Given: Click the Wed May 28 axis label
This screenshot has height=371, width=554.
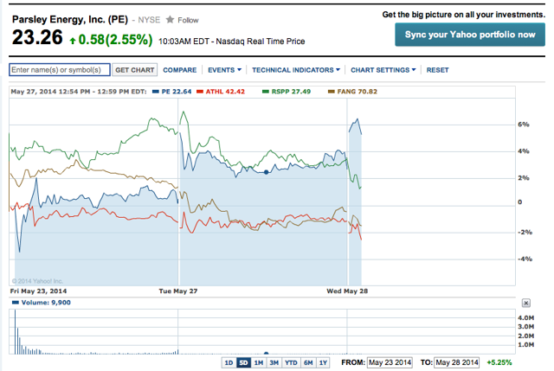Looking at the screenshot, I should [347, 291].
